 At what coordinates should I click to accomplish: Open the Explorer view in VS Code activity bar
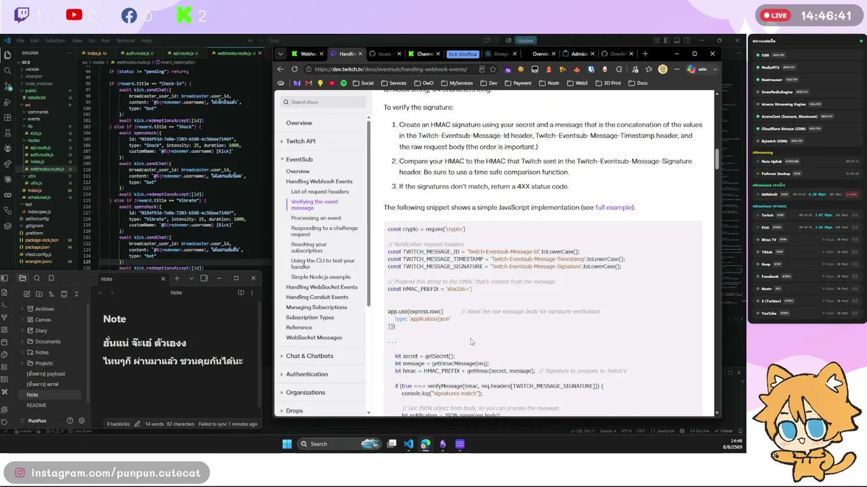[7, 55]
